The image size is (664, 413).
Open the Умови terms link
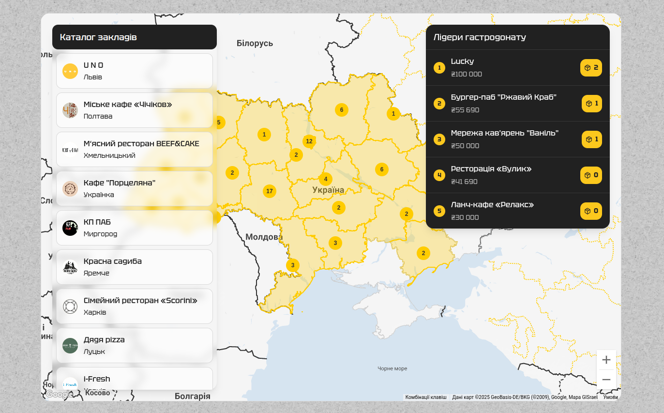tap(610, 397)
